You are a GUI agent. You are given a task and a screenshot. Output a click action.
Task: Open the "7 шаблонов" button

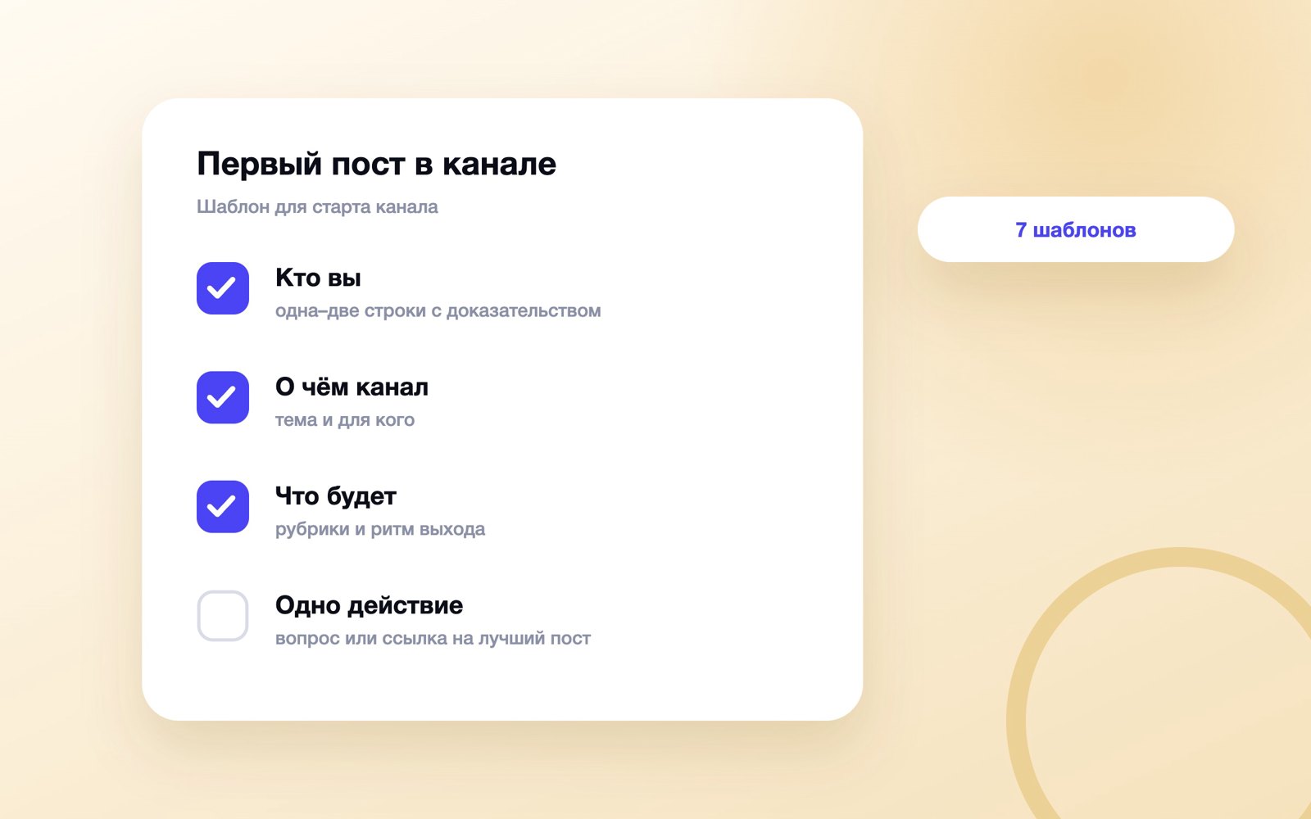[1076, 229]
